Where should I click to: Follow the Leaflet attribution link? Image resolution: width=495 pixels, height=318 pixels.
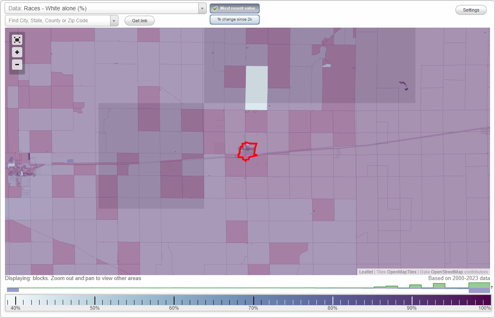365,272
